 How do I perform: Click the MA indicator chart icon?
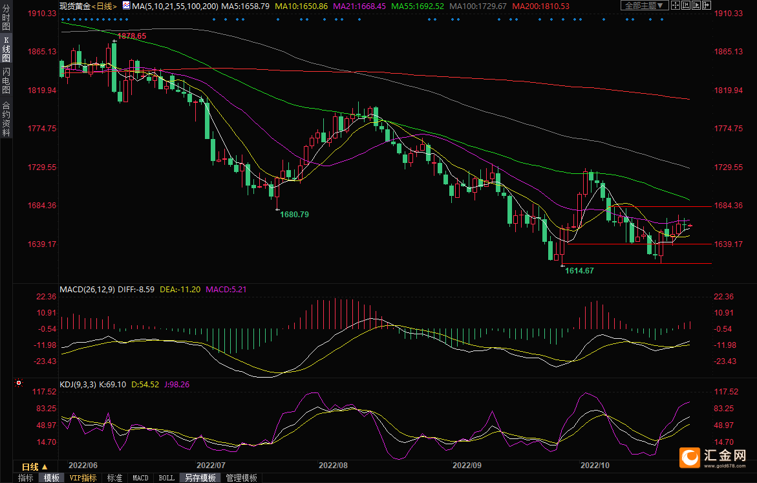pyautogui.click(x=126, y=6)
